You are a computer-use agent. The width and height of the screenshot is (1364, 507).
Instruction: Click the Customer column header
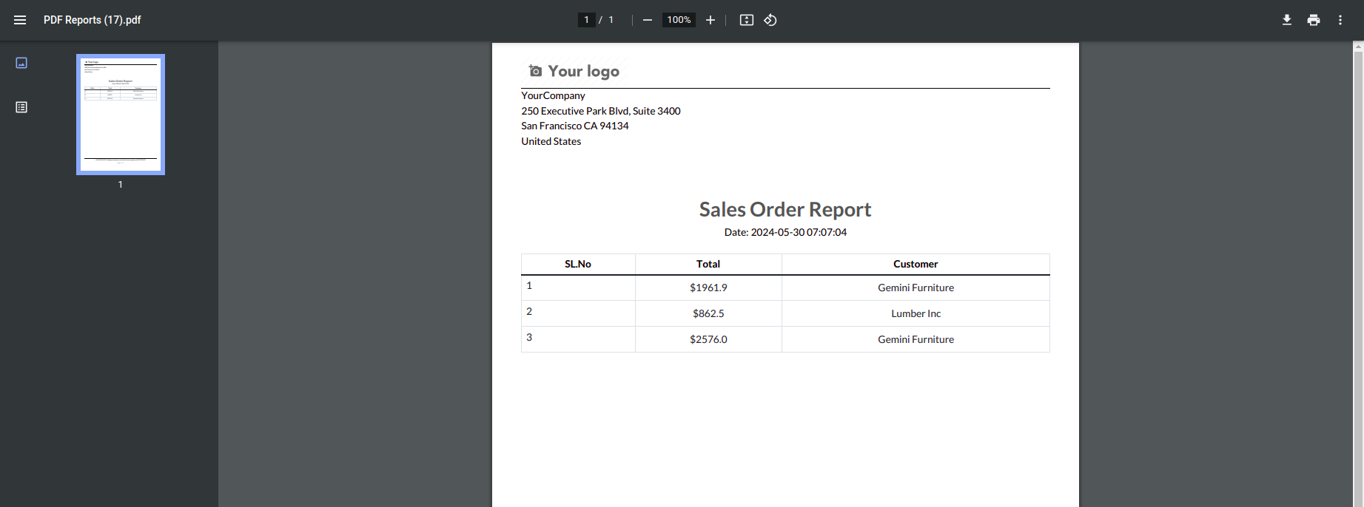(x=916, y=264)
